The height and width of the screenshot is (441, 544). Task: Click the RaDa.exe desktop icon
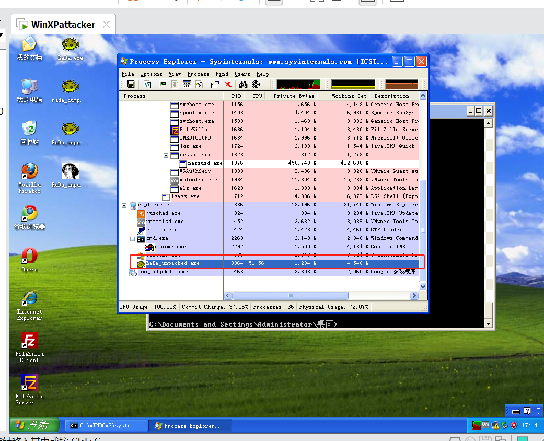71,49
